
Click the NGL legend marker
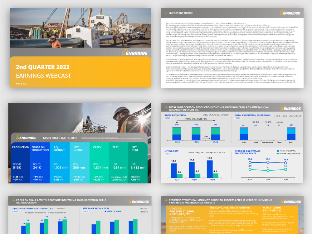[x=203, y=115]
